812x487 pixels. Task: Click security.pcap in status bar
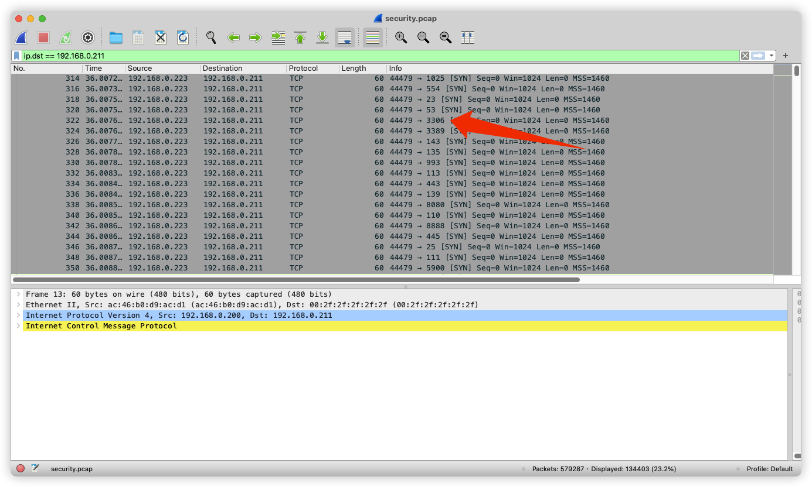tap(72, 469)
